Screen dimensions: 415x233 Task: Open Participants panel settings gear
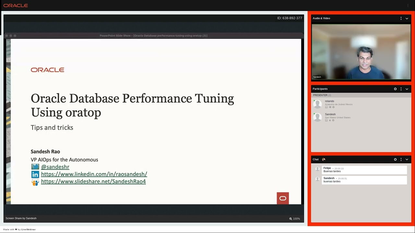click(x=395, y=89)
